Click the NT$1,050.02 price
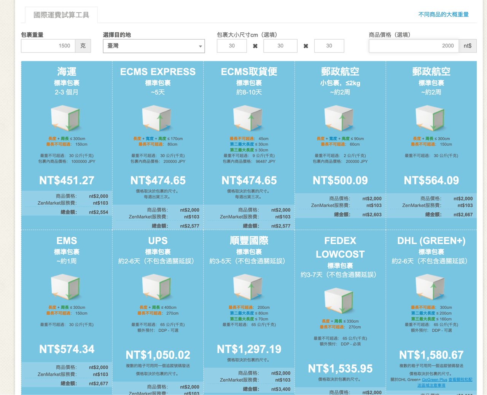This screenshot has height=395, width=487. [x=158, y=355]
